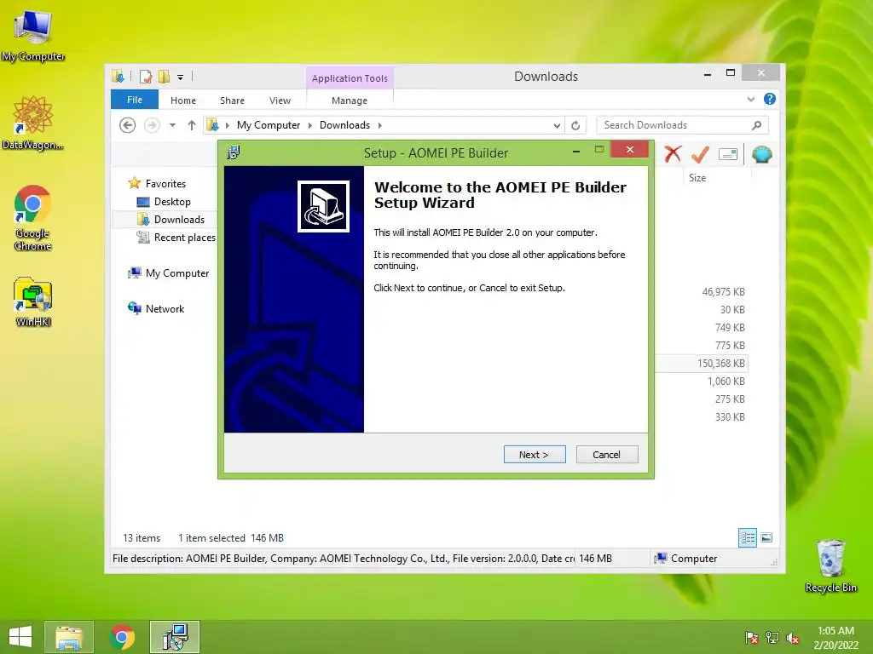Click the Up arrow in Explorer

coord(192,125)
